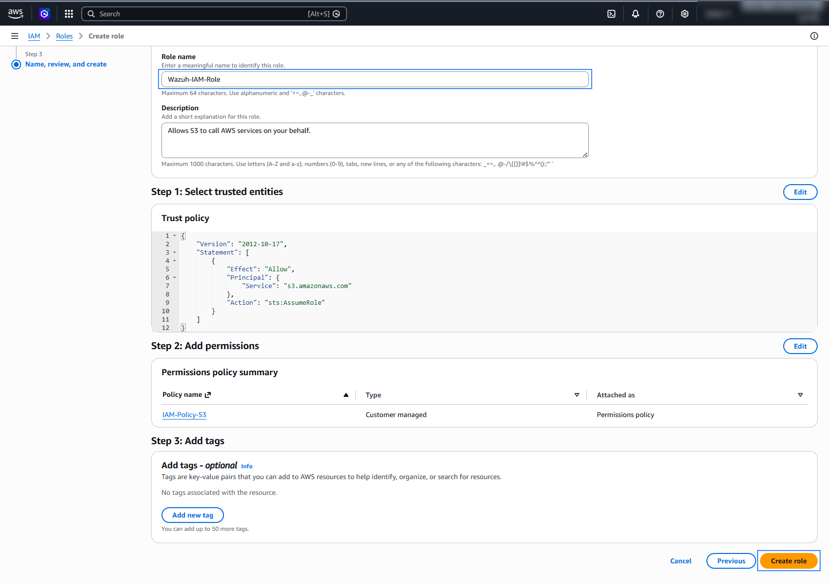Go back with the Previous button
Image resolution: width=829 pixels, height=584 pixels.
tap(731, 561)
